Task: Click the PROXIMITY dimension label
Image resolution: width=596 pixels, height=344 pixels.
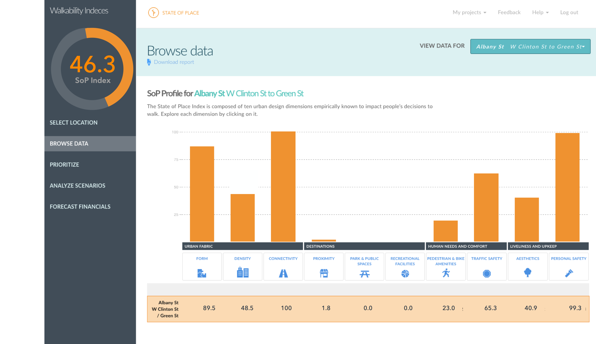Action: point(324,258)
